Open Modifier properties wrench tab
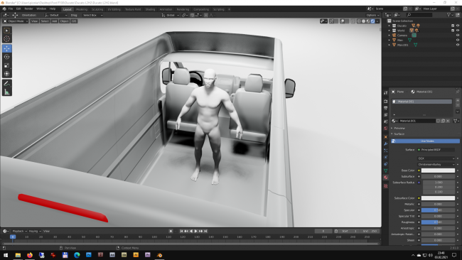This screenshot has width=462, height=260. point(386,143)
